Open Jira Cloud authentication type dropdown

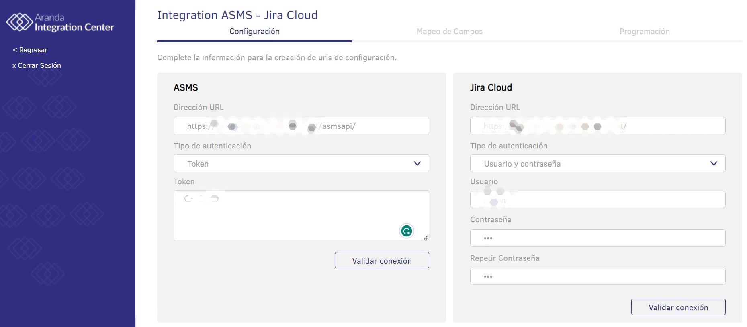pos(598,163)
